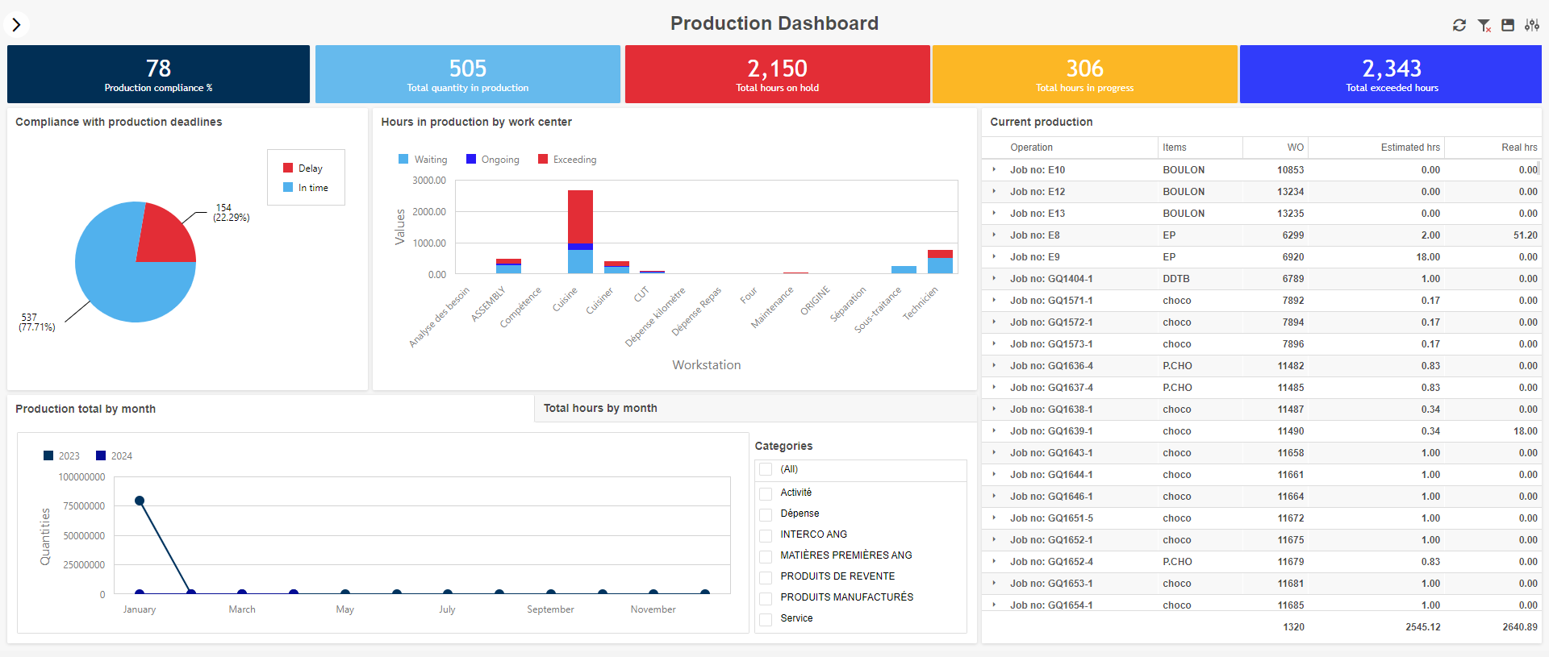Viewport: 1549px width, 657px height.
Task: Select the Total hours on hold card
Action: [778, 74]
